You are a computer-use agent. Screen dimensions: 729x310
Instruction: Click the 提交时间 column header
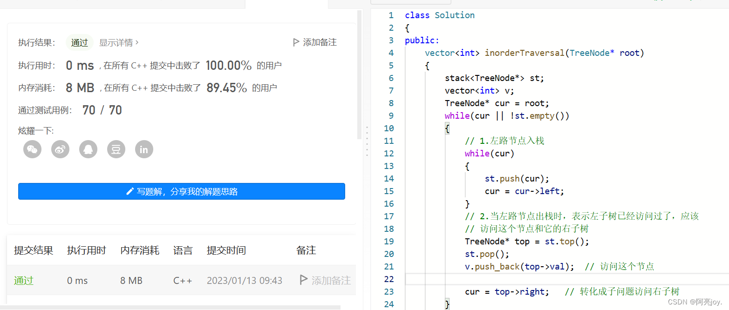point(226,250)
